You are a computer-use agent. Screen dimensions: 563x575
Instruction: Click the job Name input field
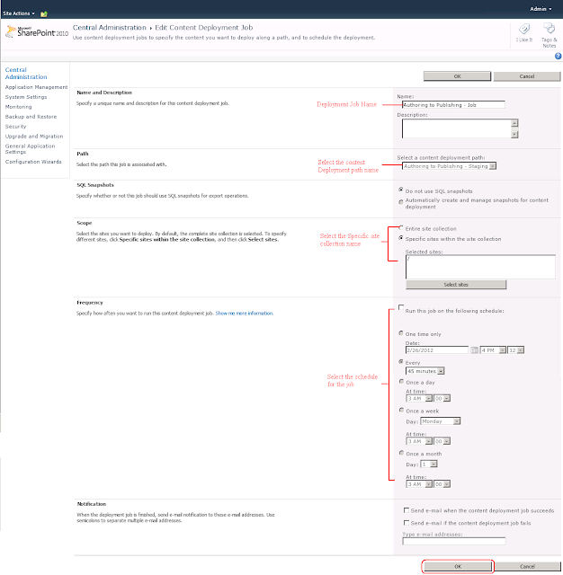pyautogui.click(x=453, y=105)
